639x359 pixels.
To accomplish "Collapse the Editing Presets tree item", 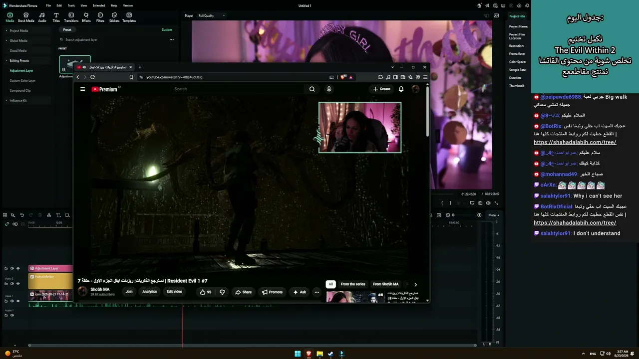I will pyautogui.click(x=6, y=60).
